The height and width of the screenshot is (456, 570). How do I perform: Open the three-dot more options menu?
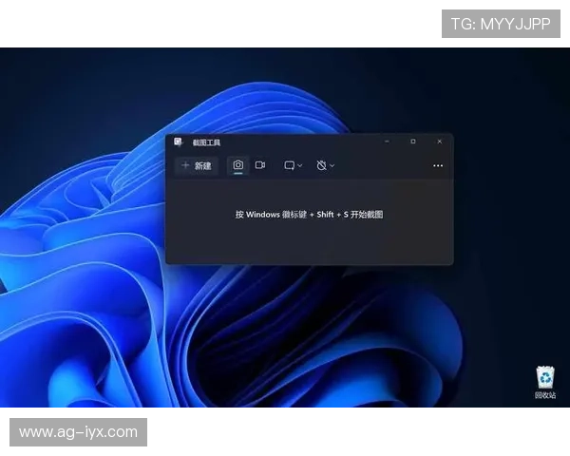coord(438,165)
